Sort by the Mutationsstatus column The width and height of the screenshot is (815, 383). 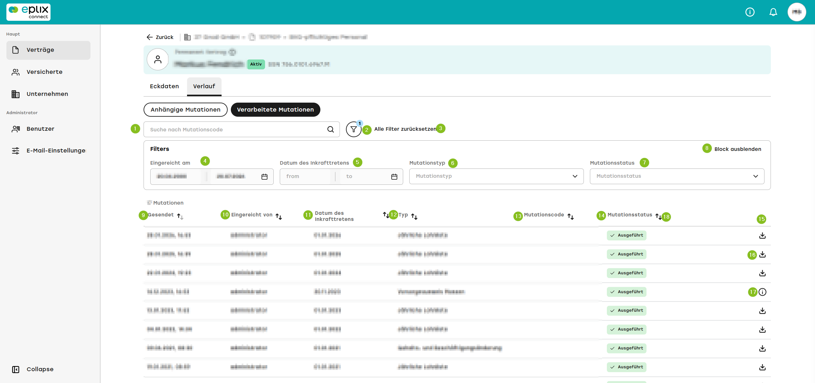point(658,216)
